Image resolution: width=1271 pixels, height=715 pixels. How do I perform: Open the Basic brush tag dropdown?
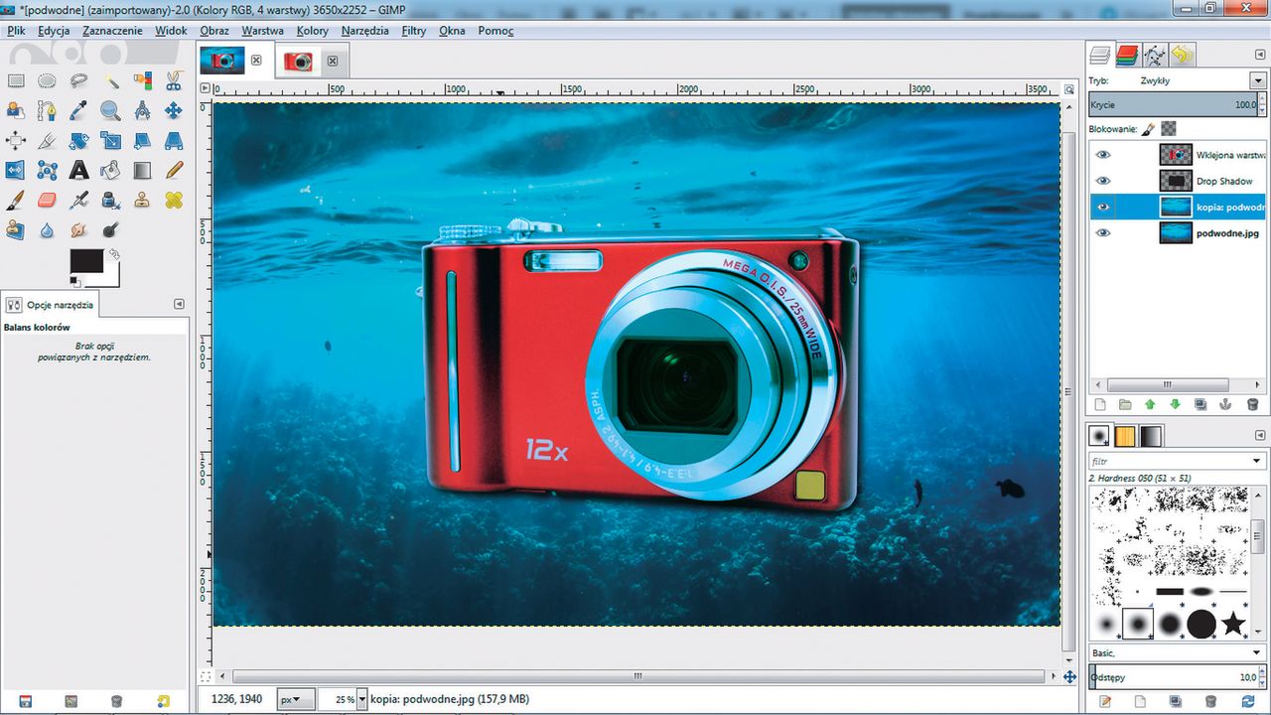(1257, 652)
